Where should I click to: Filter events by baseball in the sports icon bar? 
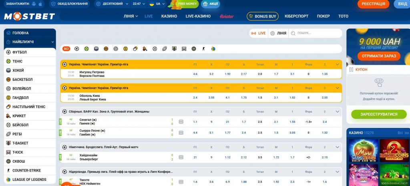pyautogui.click(x=155, y=48)
